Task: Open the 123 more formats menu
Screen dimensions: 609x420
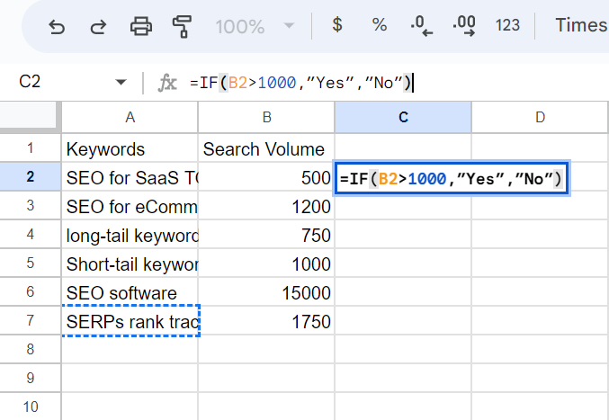Action: click(x=507, y=25)
